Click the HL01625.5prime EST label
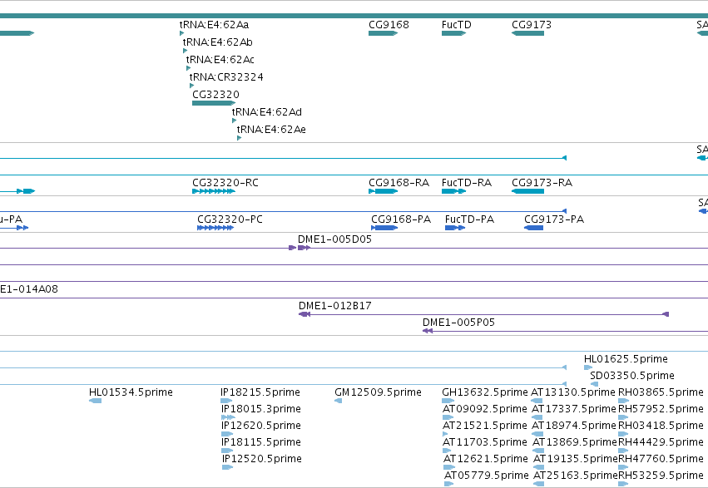The width and height of the screenshot is (708, 488). click(626, 359)
